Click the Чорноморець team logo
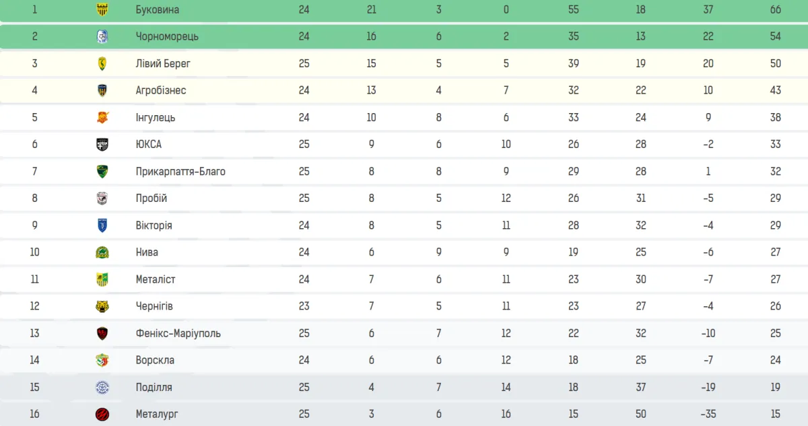This screenshot has height=426, width=808. pyautogui.click(x=102, y=36)
